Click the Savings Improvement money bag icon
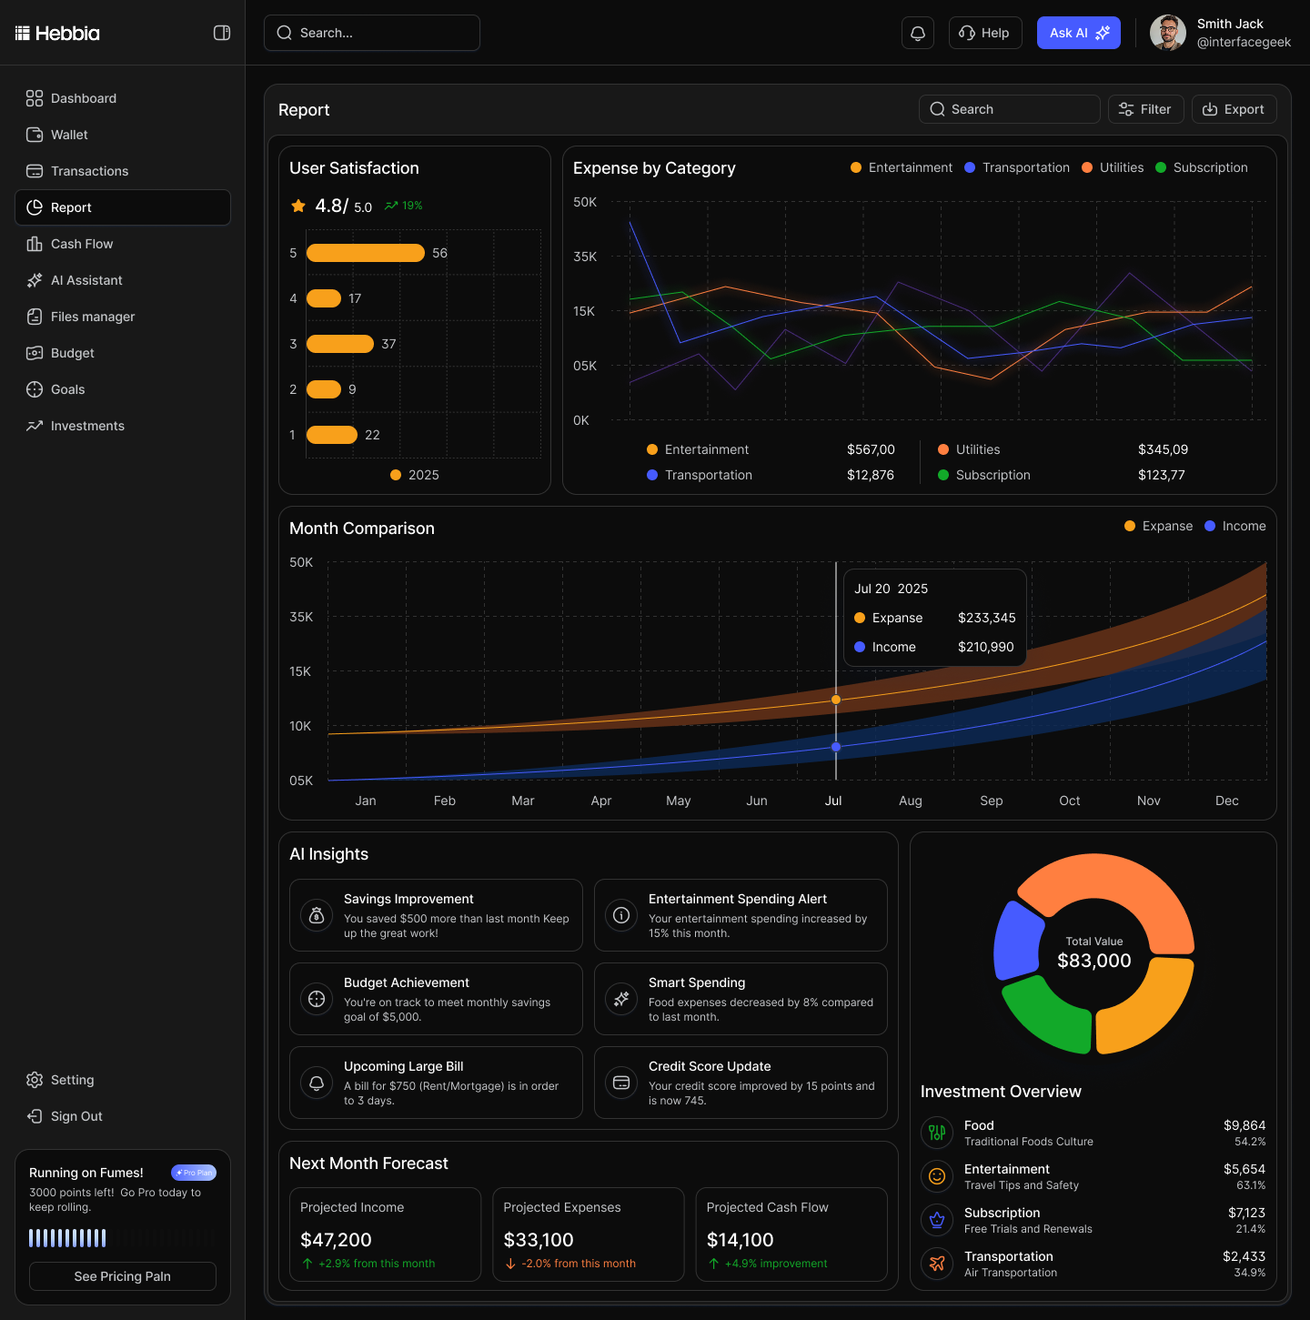 tap(317, 915)
